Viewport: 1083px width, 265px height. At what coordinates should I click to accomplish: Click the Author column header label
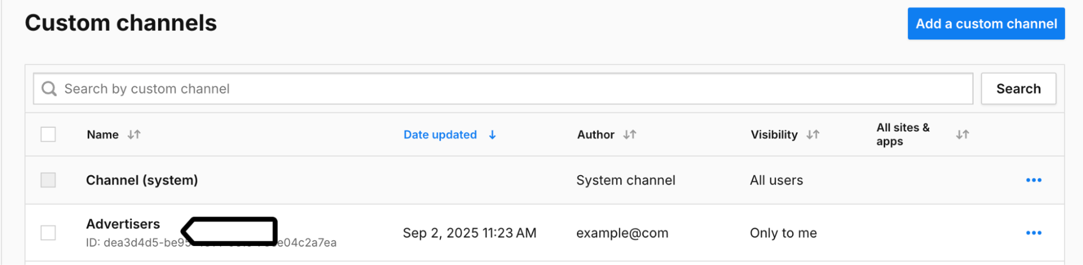(x=595, y=135)
